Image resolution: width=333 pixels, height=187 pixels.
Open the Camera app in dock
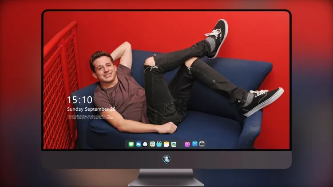coord(202,144)
